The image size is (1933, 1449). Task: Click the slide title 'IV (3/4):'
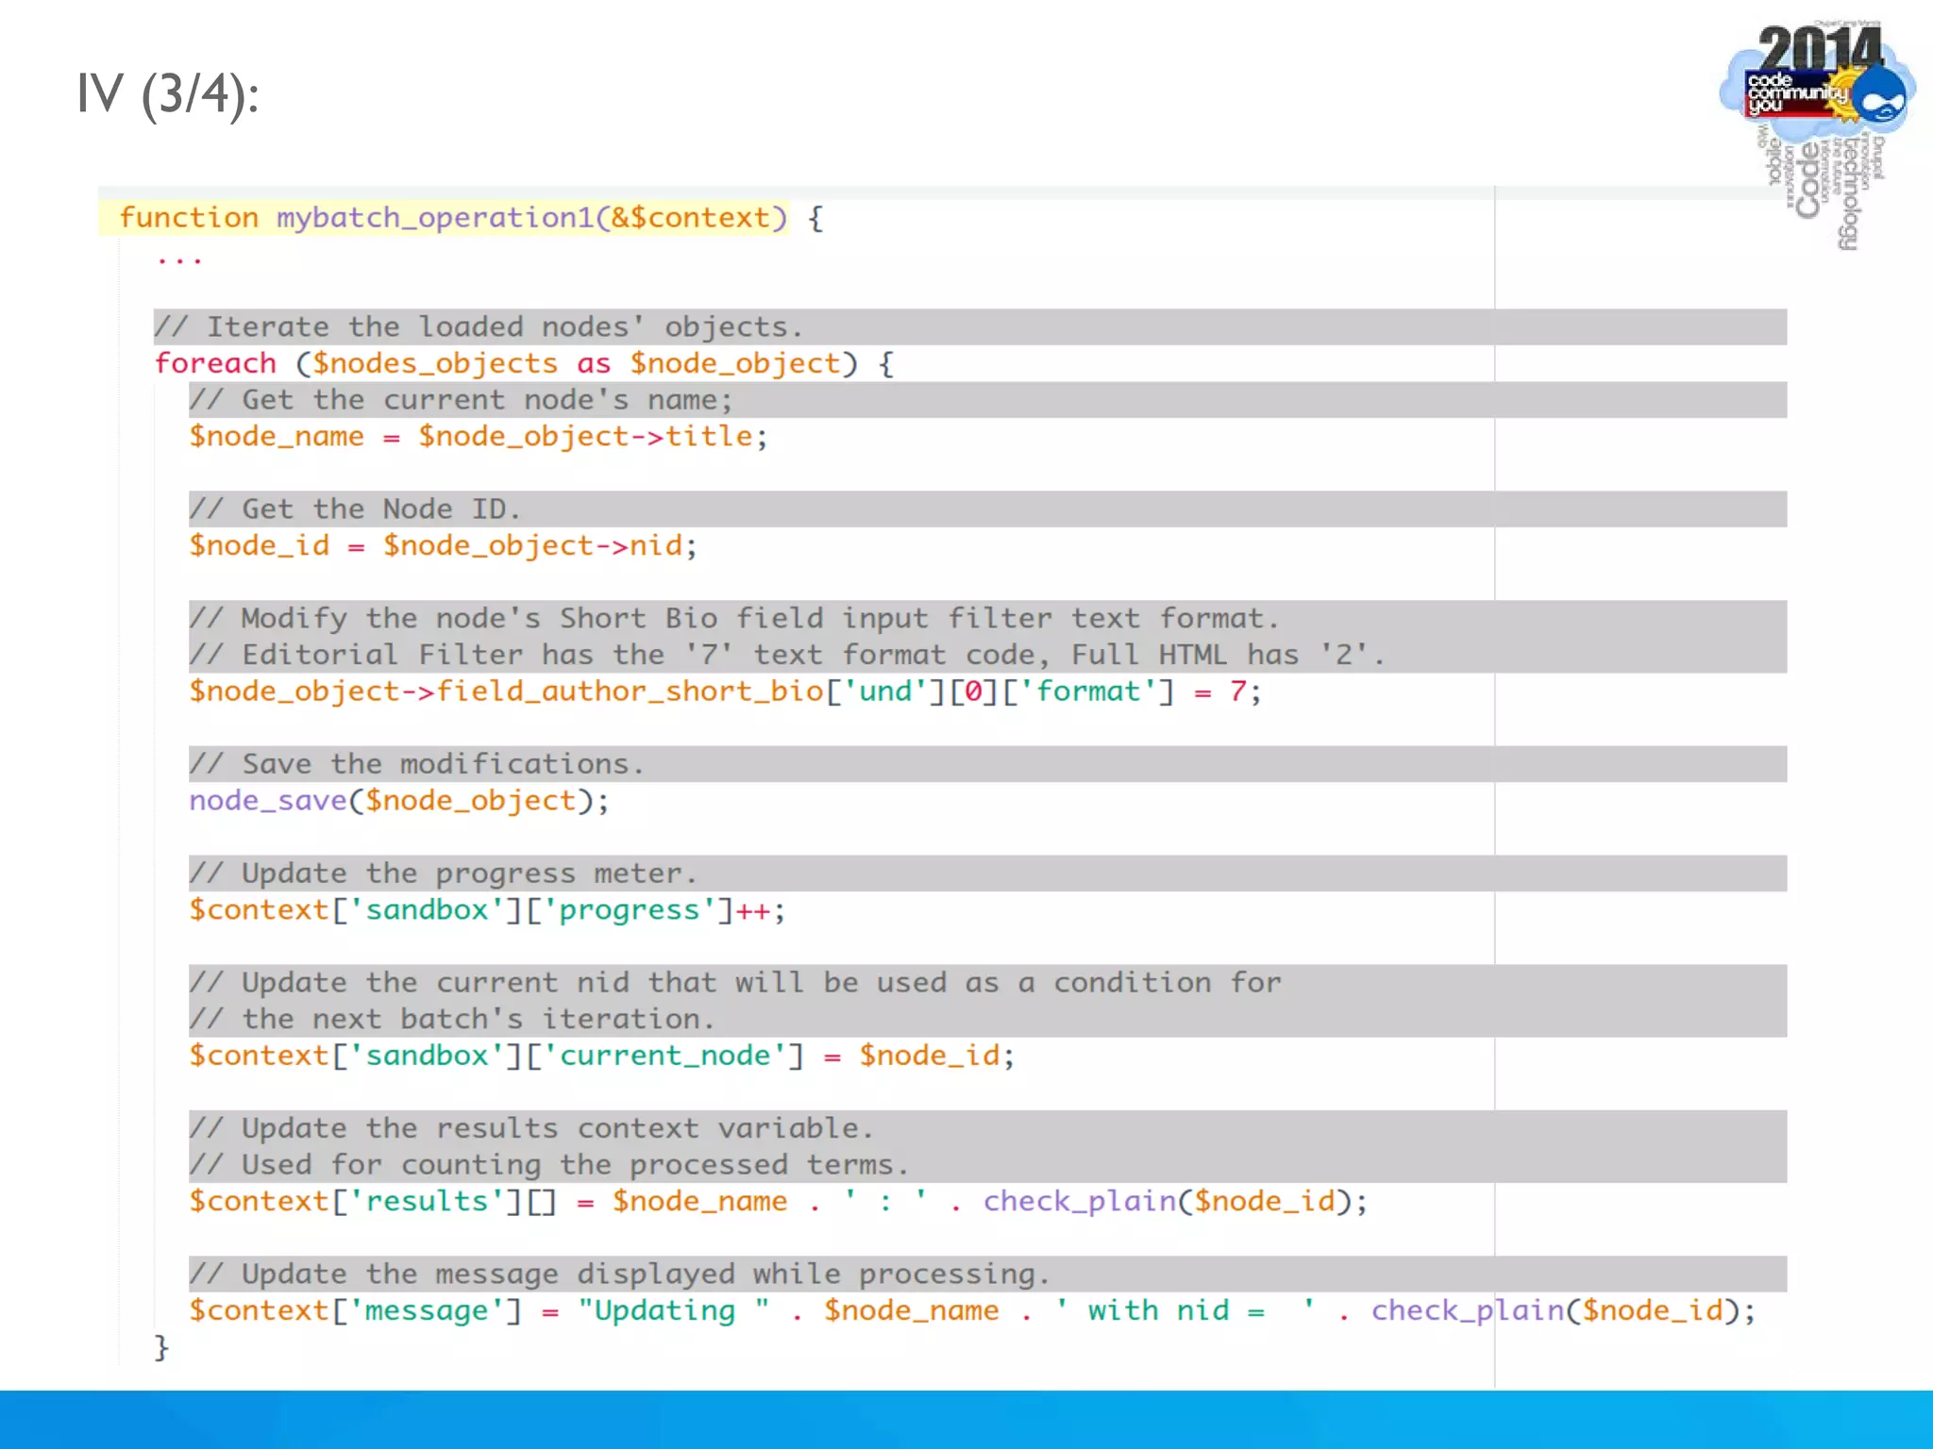168,94
